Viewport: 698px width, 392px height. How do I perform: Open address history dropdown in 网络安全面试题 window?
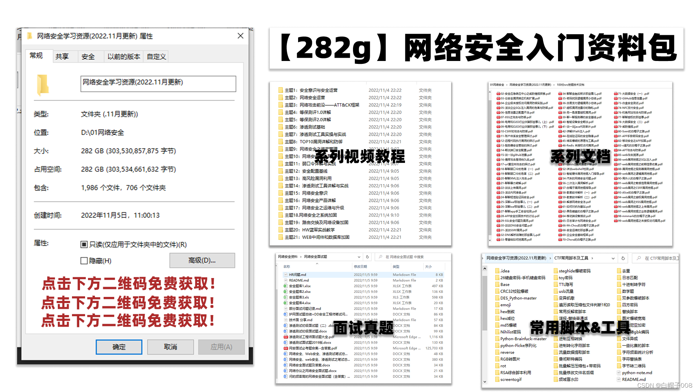coord(359,257)
